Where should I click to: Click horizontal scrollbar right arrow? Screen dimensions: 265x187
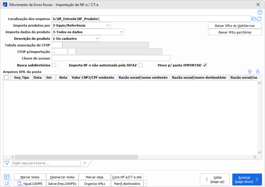point(255,157)
